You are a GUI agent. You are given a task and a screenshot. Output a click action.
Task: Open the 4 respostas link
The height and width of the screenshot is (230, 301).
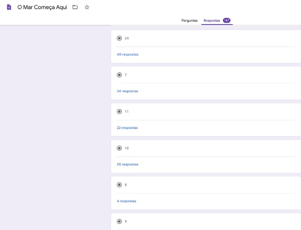tap(126, 201)
